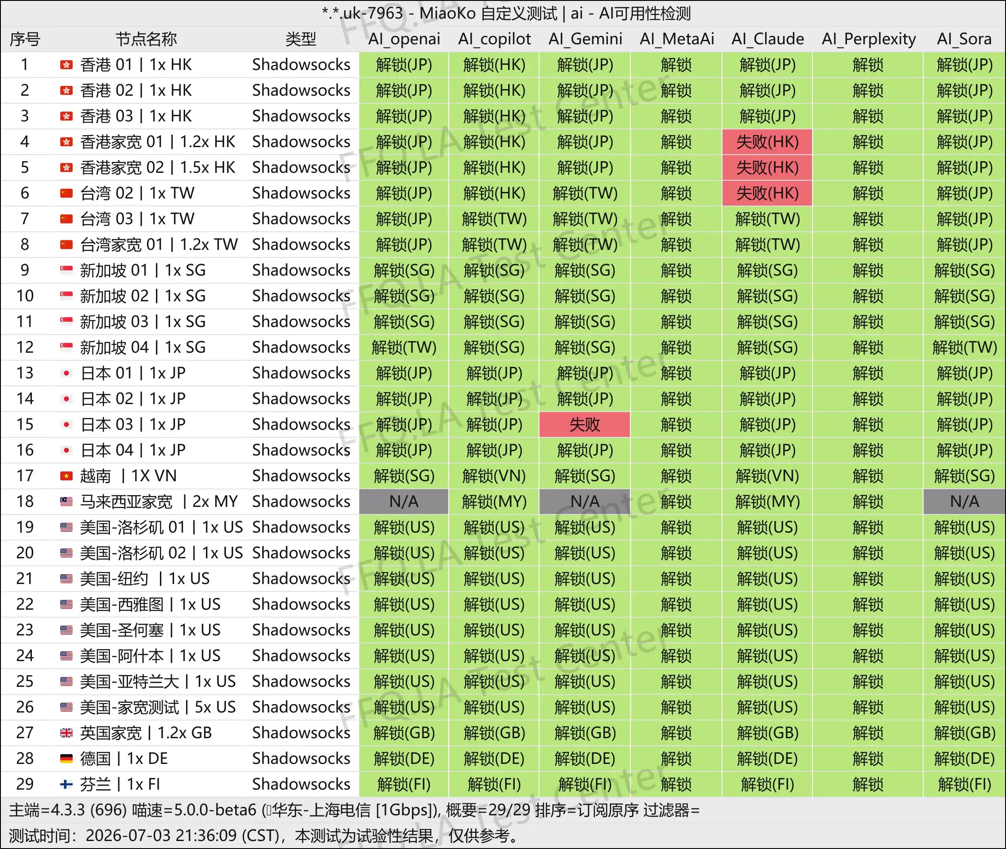Click the N/A cell under AI_openai
This screenshot has width=1006, height=849.
coord(404,502)
